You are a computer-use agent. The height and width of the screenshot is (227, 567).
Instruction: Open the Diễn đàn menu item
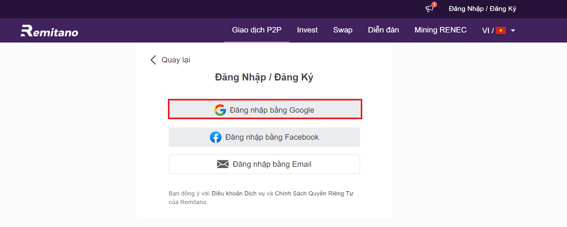tap(383, 30)
